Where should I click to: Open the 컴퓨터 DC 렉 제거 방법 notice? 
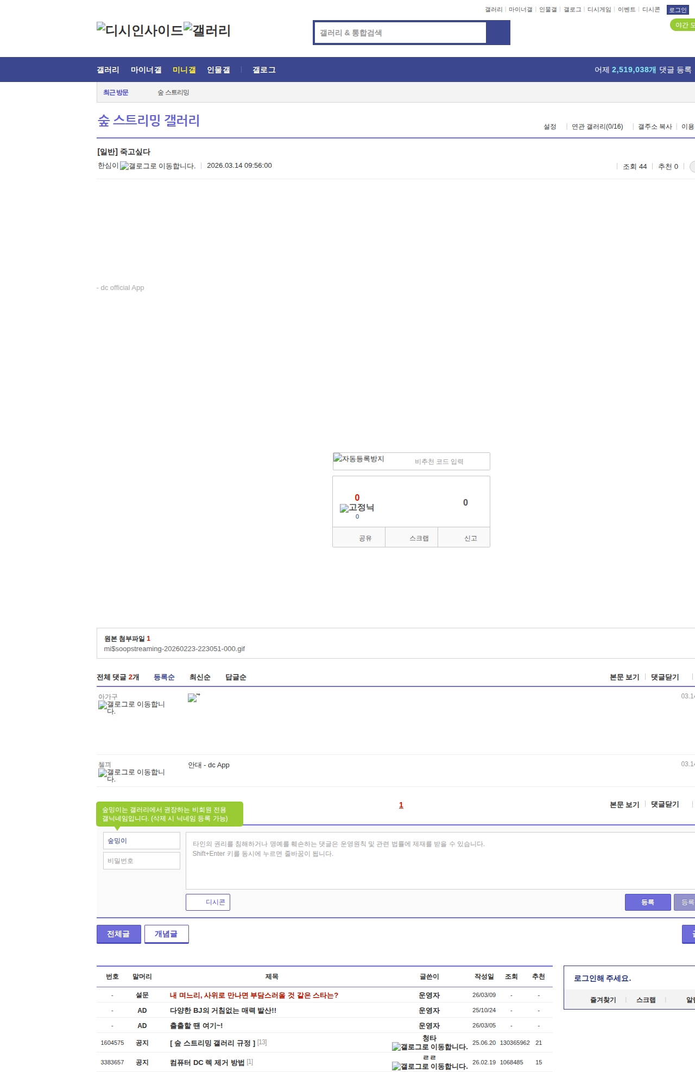click(x=207, y=1062)
